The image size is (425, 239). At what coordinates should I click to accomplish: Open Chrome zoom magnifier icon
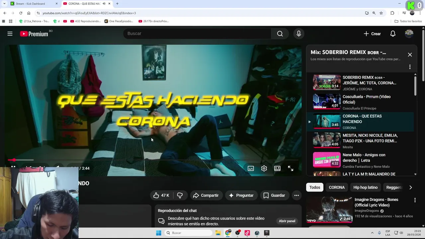point(374,13)
